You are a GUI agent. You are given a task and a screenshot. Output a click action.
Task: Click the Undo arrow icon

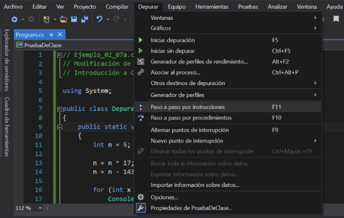[100, 19]
